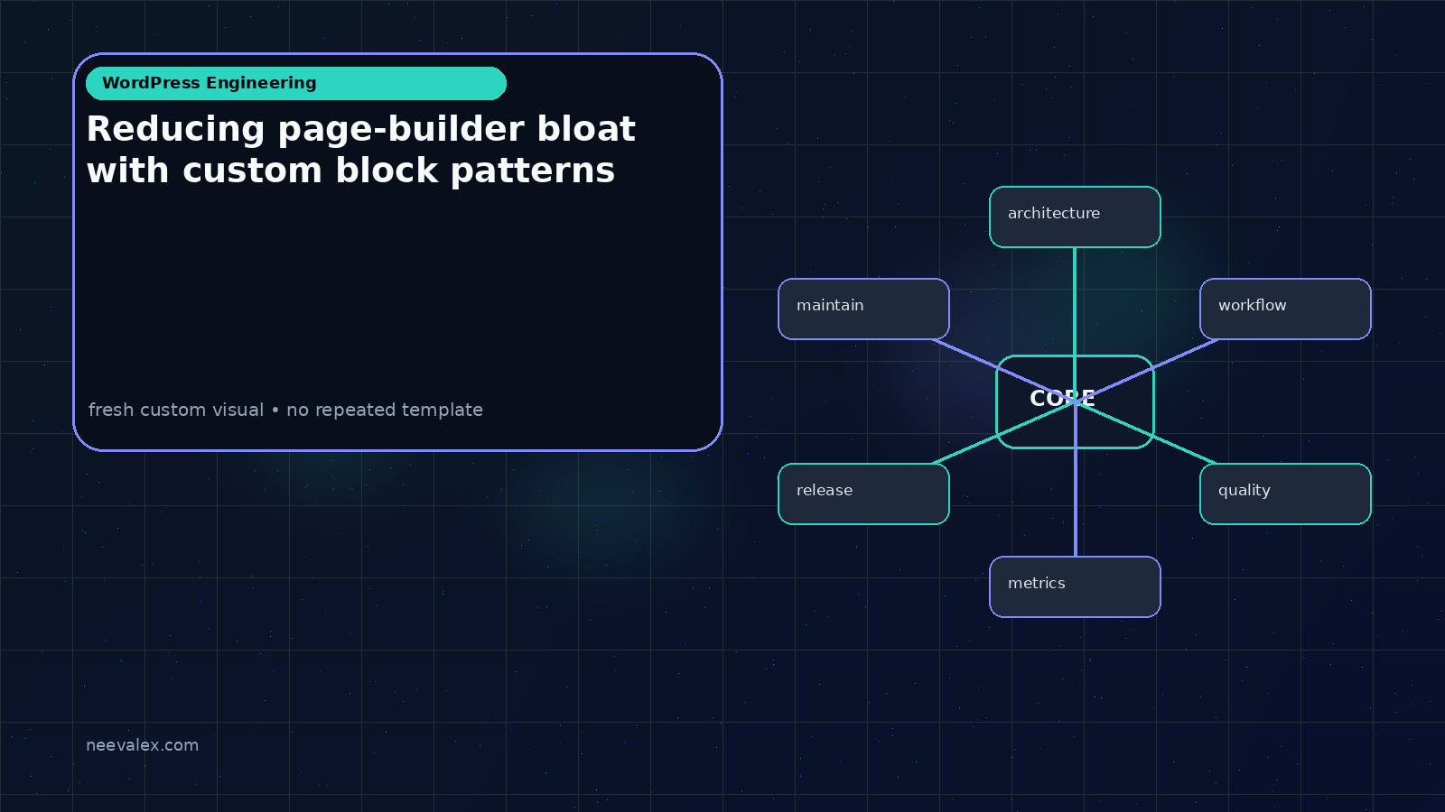Select the workflow node
The image size is (1445, 812).
pyautogui.click(x=1285, y=309)
